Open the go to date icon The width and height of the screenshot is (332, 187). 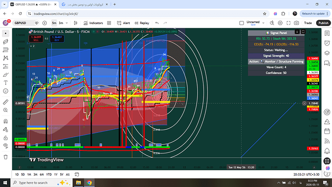[x=77, y=174]
